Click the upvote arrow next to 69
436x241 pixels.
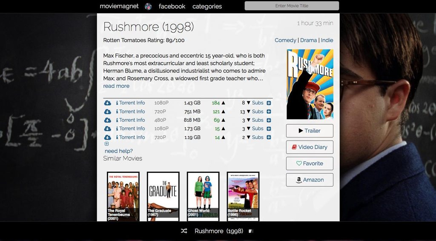click(x=223, y=120)
